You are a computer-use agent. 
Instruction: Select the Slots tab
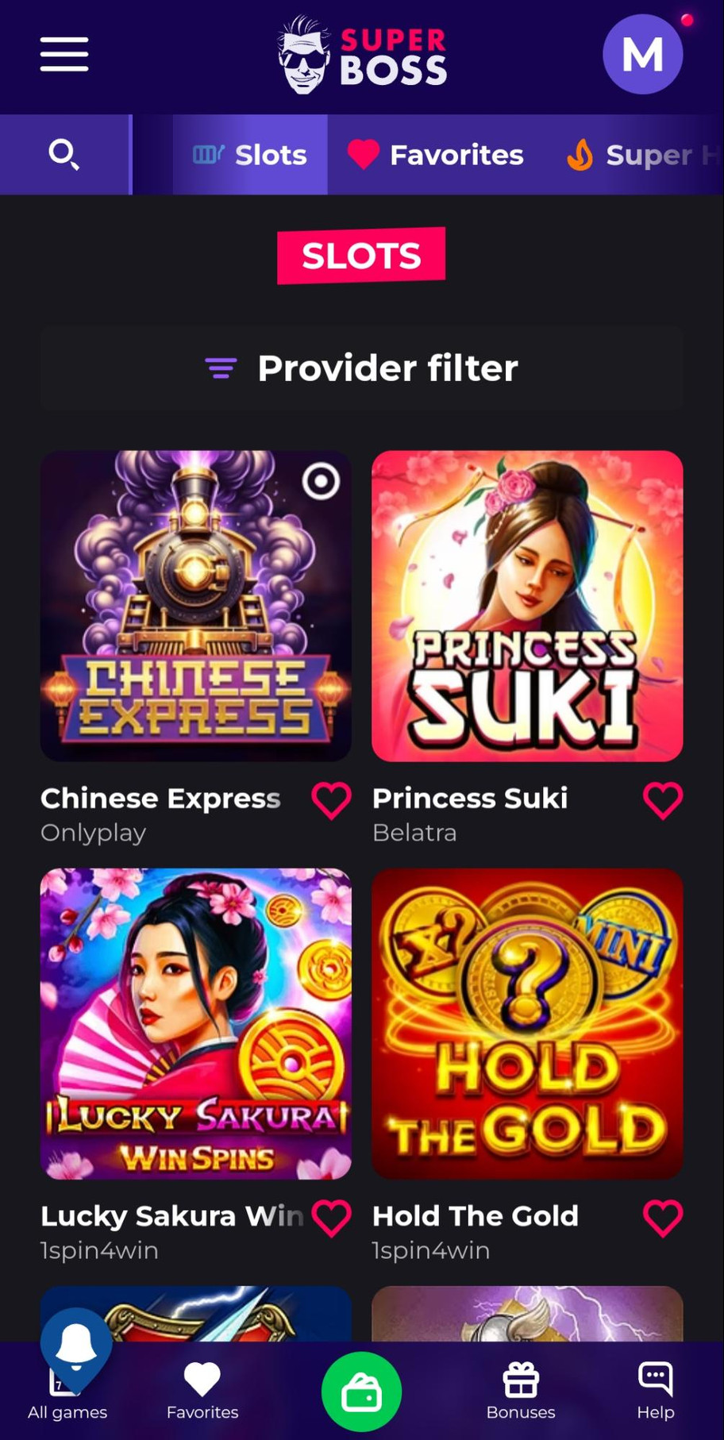(x=250, y=155)
